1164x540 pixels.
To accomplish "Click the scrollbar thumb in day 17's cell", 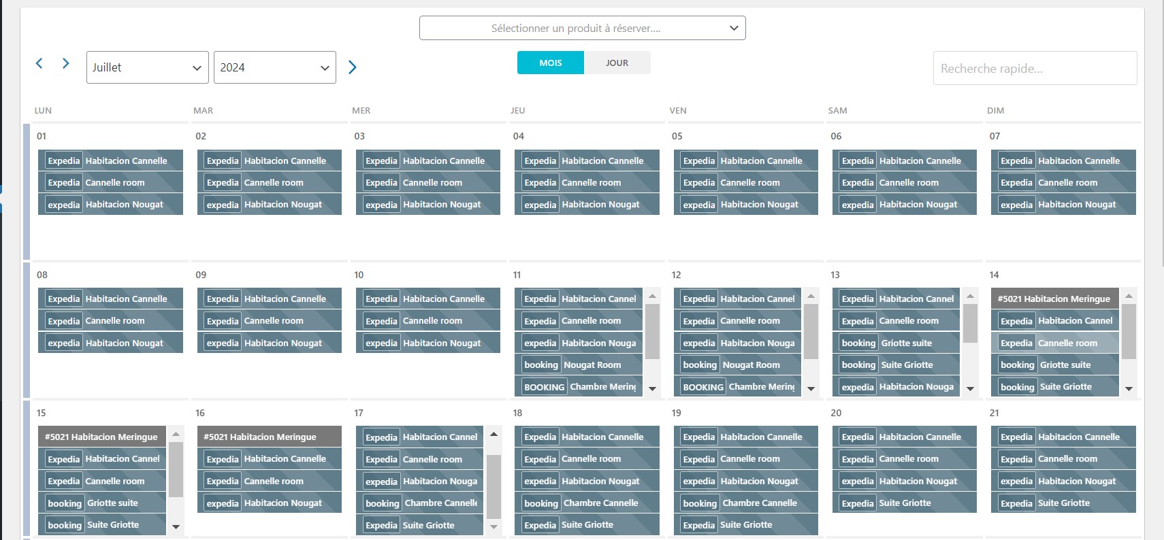I will [494, 487].
